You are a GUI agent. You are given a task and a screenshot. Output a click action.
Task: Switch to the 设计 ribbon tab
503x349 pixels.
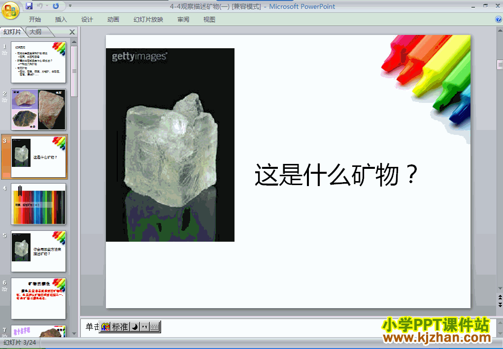[x=87, y=20]
